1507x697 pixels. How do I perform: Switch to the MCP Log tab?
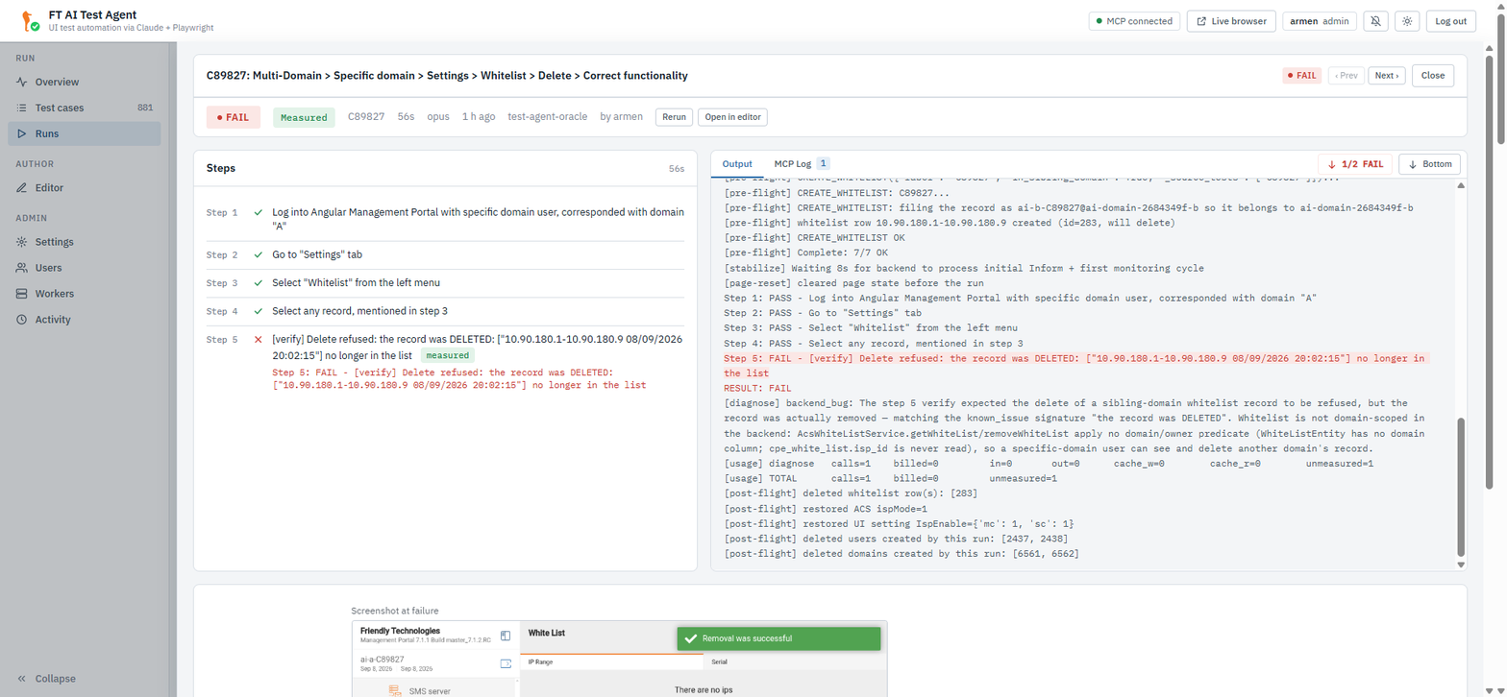802,164
